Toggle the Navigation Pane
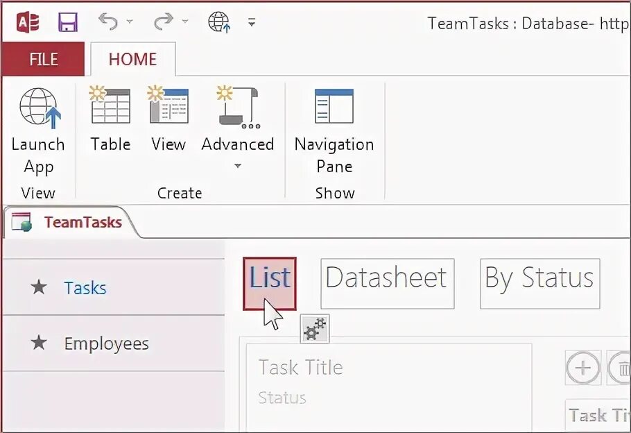The height and width of the screenshot is (433, 631). [334, 131]
